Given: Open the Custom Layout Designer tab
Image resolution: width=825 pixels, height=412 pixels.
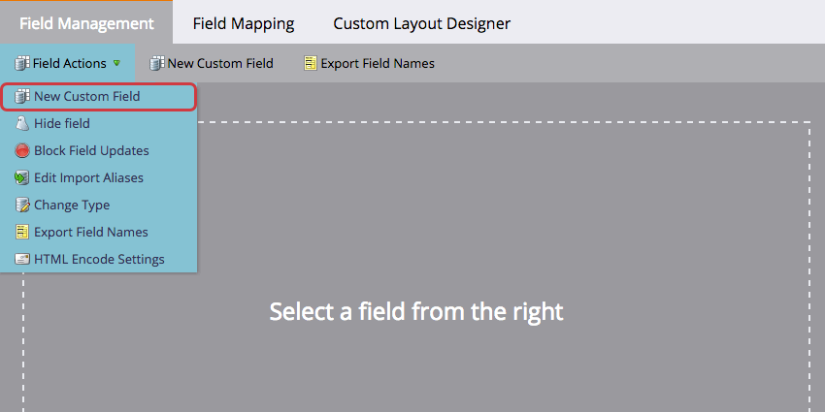Looking at the screenshot, I should tap(422, 23).
